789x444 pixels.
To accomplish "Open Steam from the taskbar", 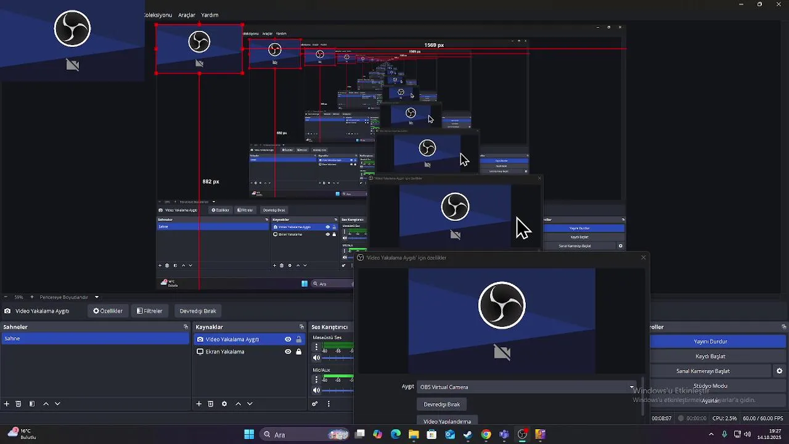I will (468, 435).
